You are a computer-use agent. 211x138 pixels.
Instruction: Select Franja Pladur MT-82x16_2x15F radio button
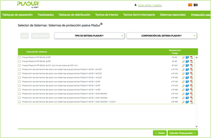click(20, 57)
